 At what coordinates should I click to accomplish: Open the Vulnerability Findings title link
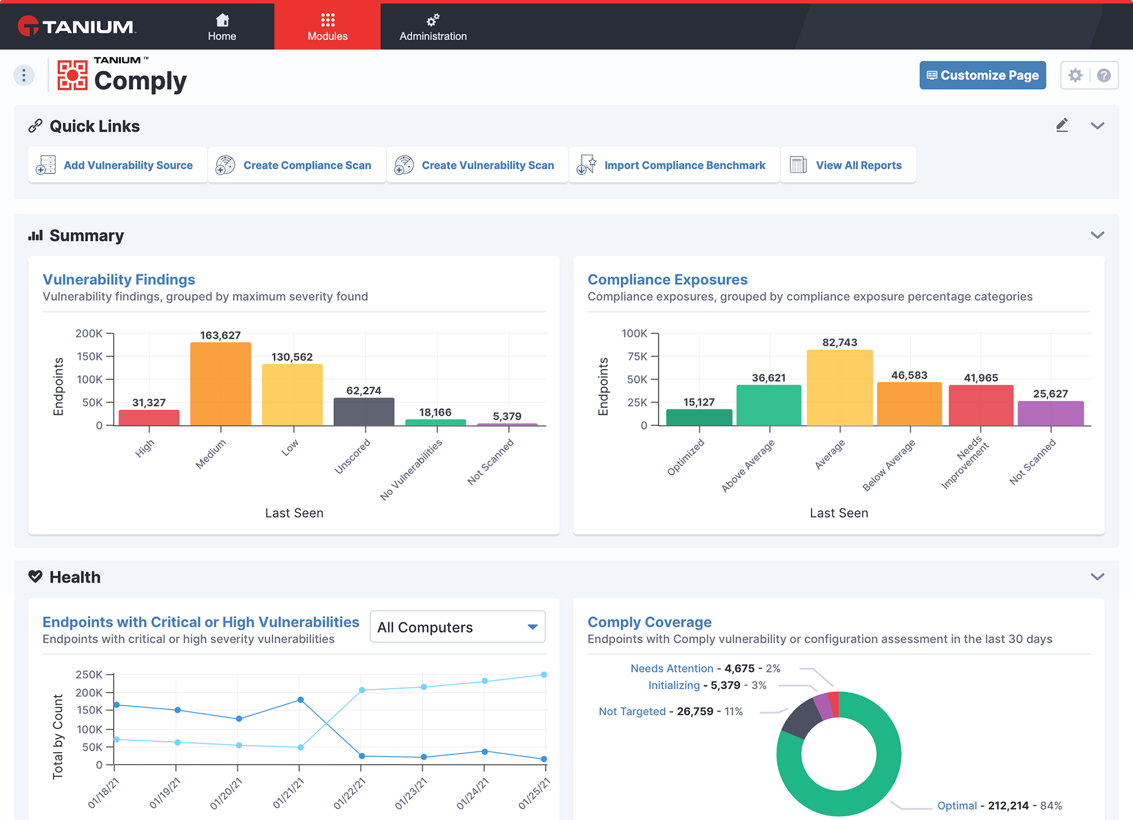(119, 279)
